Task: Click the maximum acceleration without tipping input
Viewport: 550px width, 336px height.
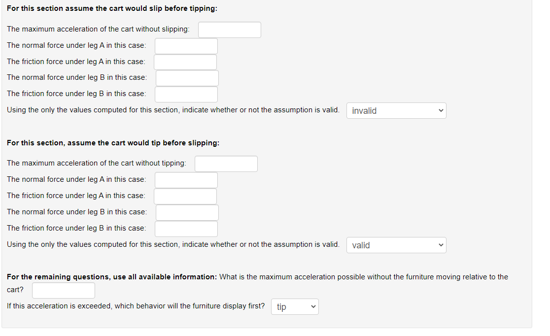Action: (x=226, y=164)
